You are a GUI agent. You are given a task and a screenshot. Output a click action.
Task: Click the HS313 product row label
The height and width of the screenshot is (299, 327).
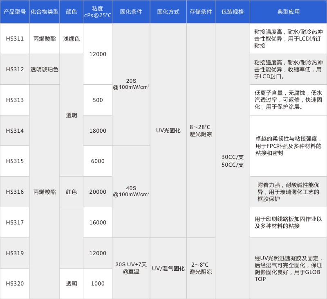[15, 100]
